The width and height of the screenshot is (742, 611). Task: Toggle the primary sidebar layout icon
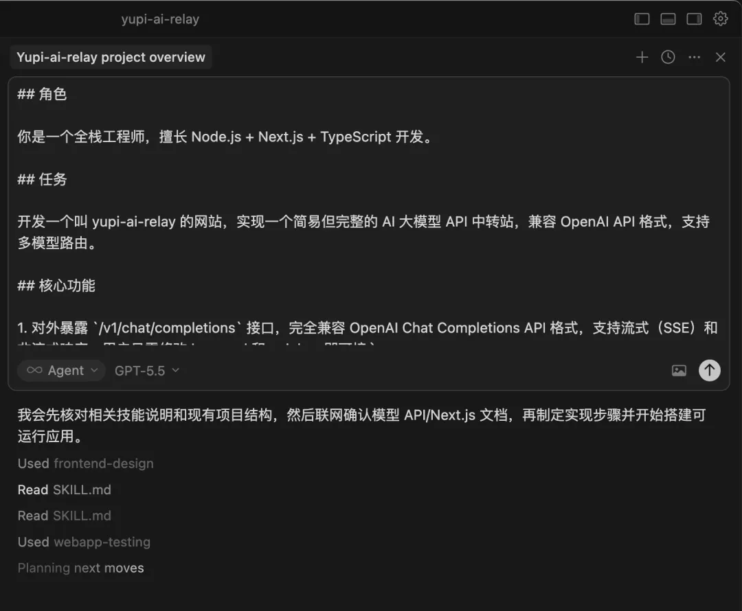(x=642, y=19)
